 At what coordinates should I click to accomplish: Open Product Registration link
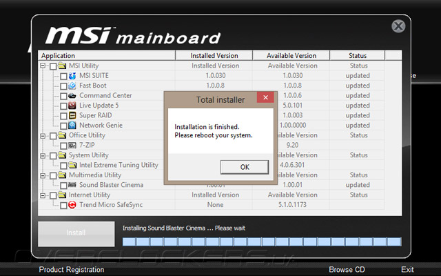(72, 270)
